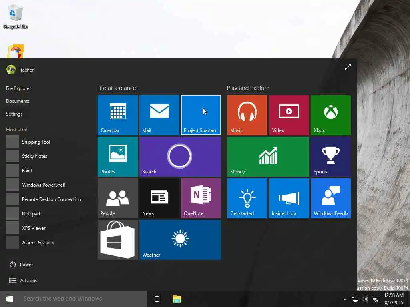Viewport: 410px width, 307px height.
Task: Open File Explorer from the taskbar
Action: point(177,299)
